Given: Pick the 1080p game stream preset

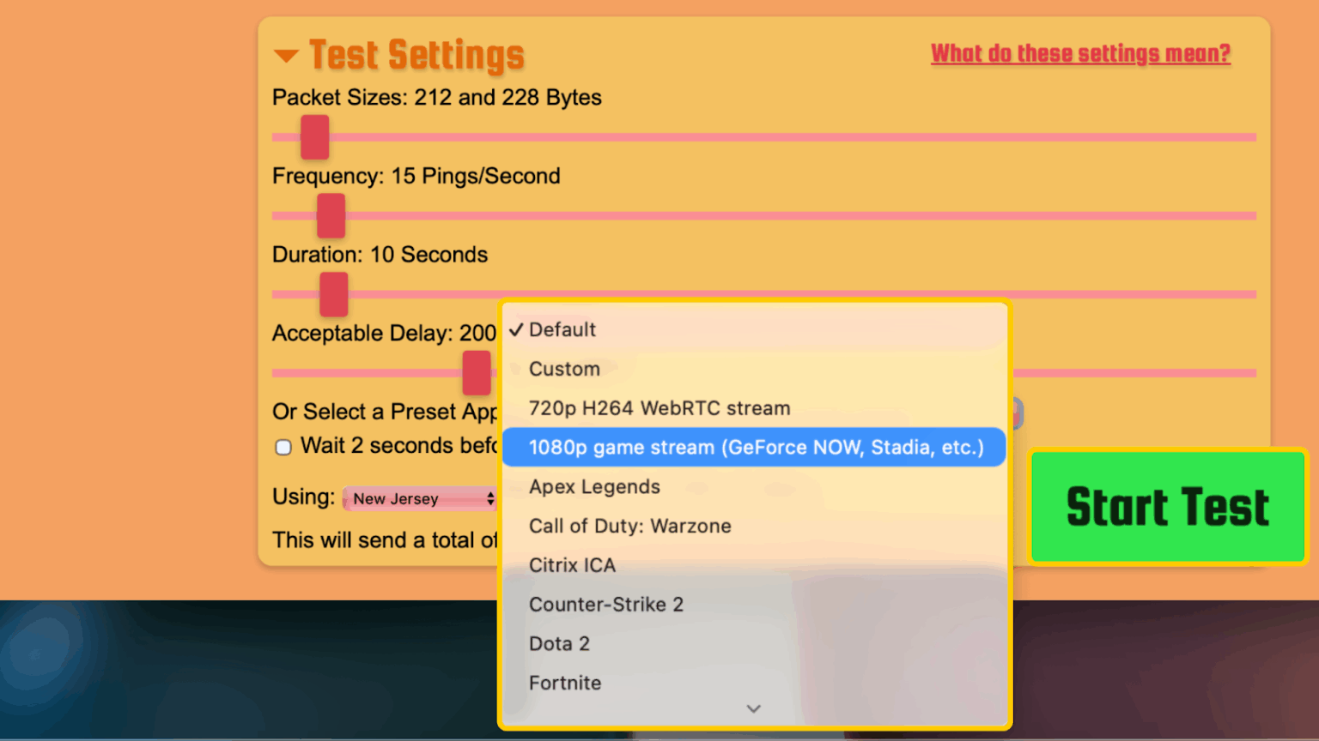Looking at the screenshot, I should tap(755, 448).
